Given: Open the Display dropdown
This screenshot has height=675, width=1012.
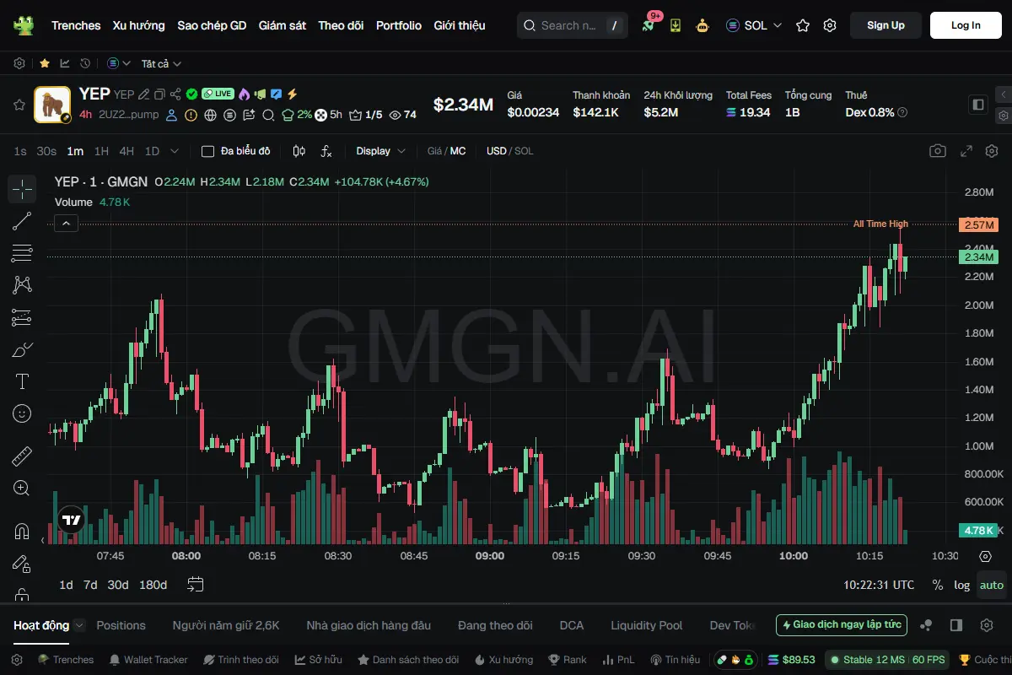Looking at the screenshot, I should pos(380,151).
